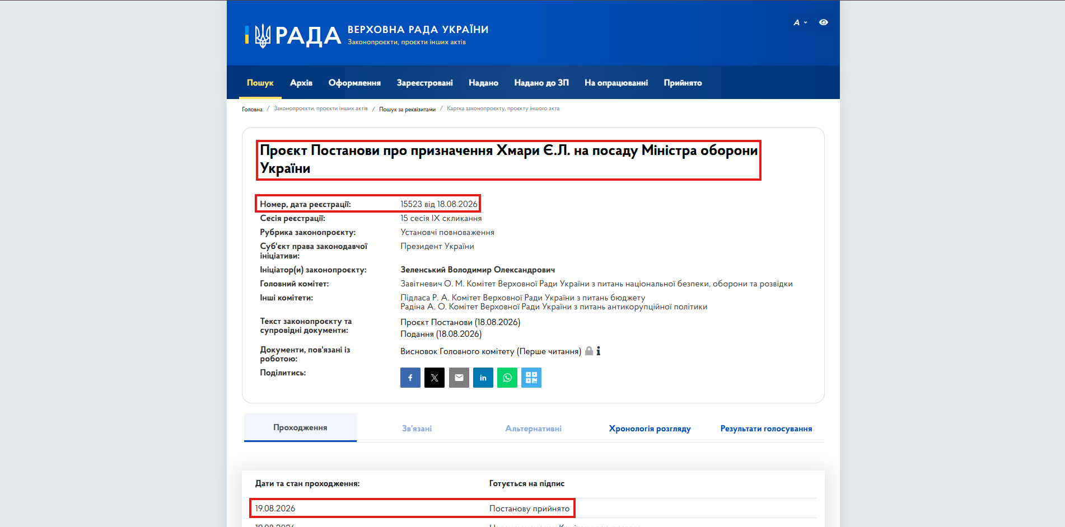Share bill on LinkedIn
This screenshot has height=527, width=1065.
coord(483,378)
